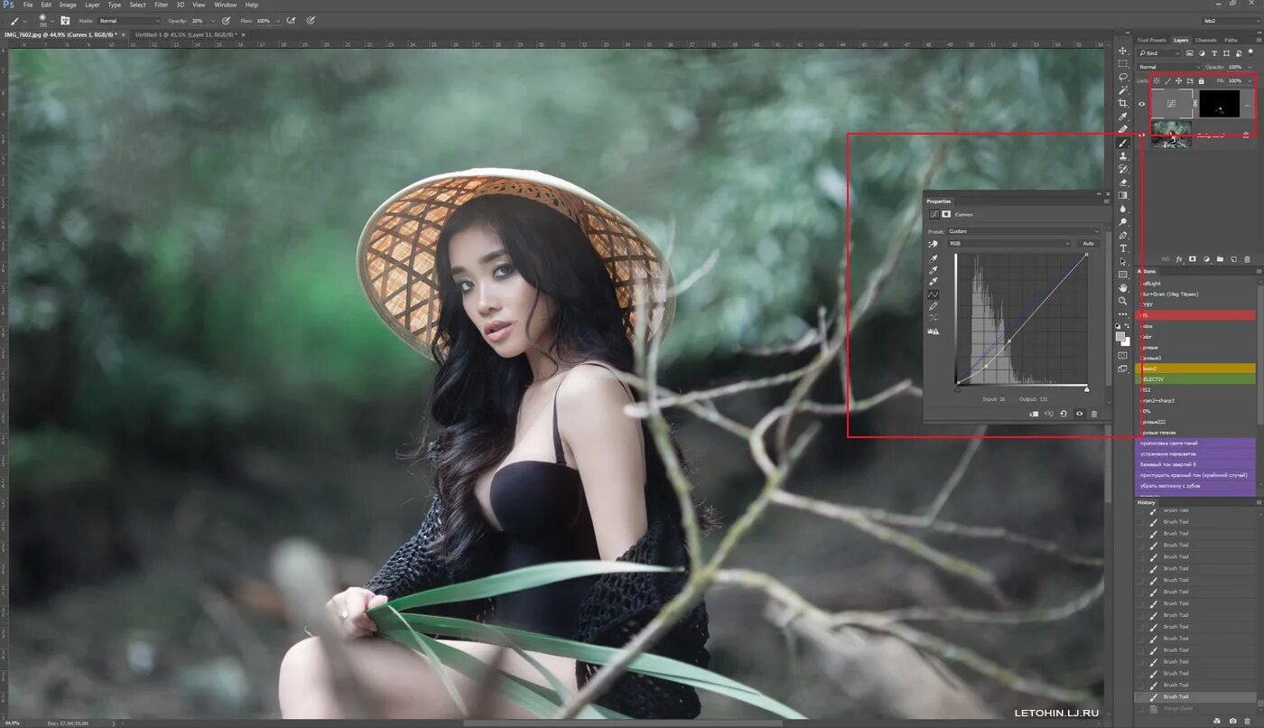
Task: Toggle visibility of the Curves 1 layer
Action: [1141, 104]
